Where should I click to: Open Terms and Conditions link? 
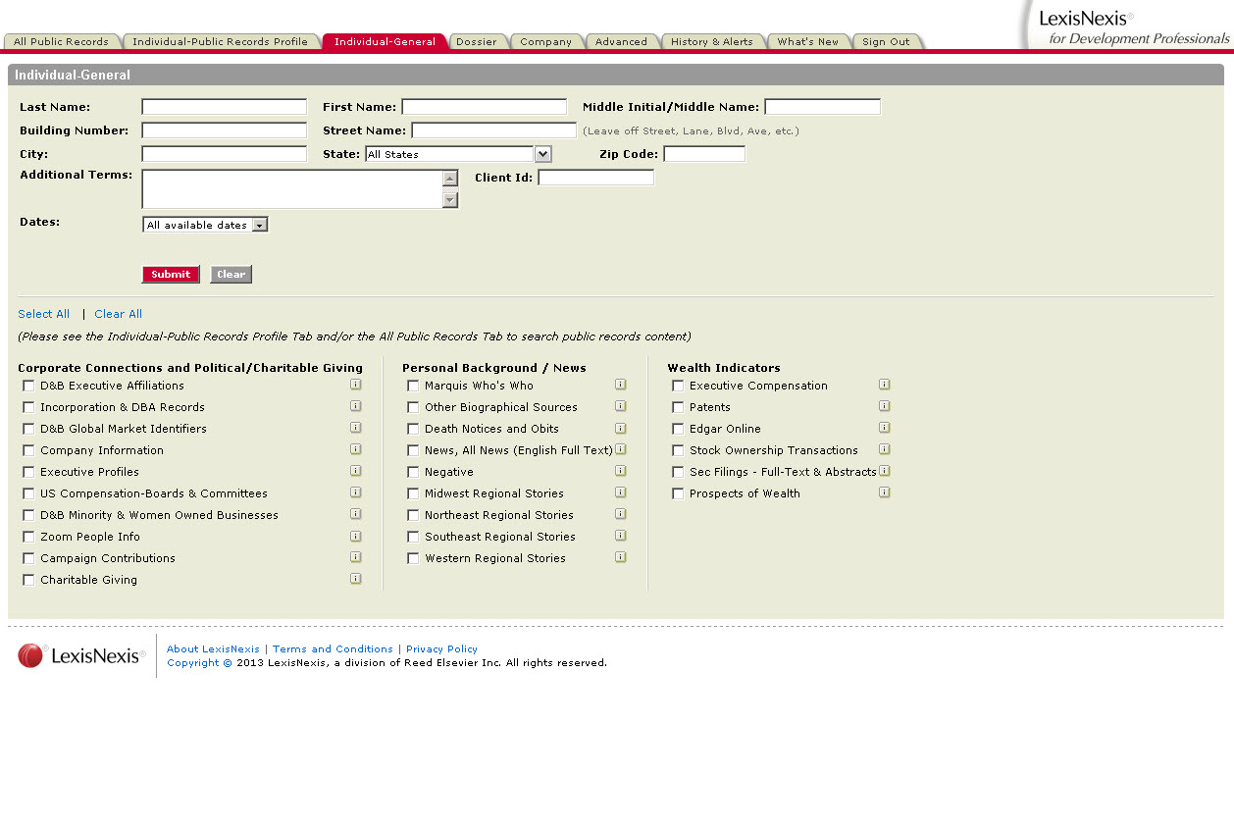click(x=333, y=648)
